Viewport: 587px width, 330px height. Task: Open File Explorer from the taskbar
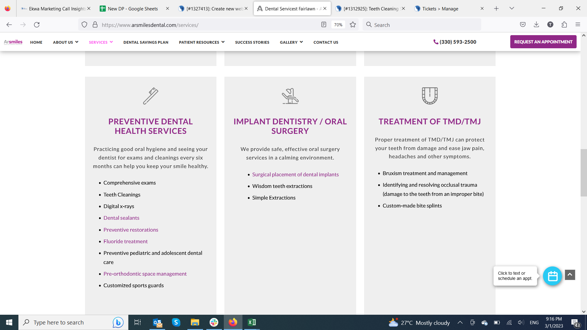195,322
